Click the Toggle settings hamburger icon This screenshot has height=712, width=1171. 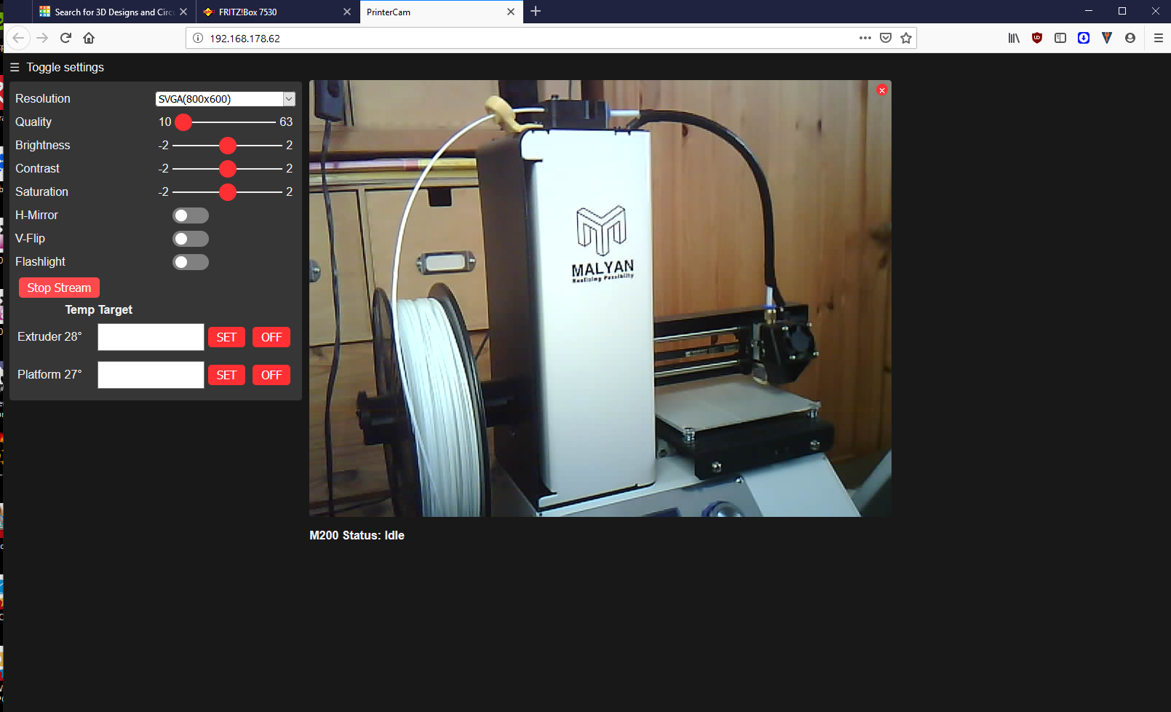(15, 68)
